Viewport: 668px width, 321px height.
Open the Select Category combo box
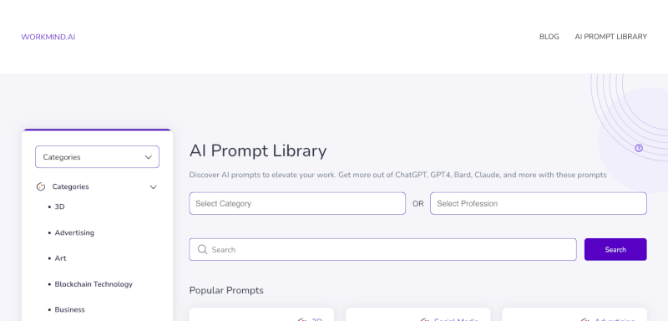[x=297, y=203]
